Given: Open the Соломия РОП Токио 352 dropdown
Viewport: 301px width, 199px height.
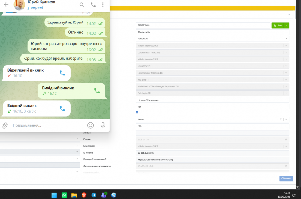Looking at the screenshot, I should 212,52.
